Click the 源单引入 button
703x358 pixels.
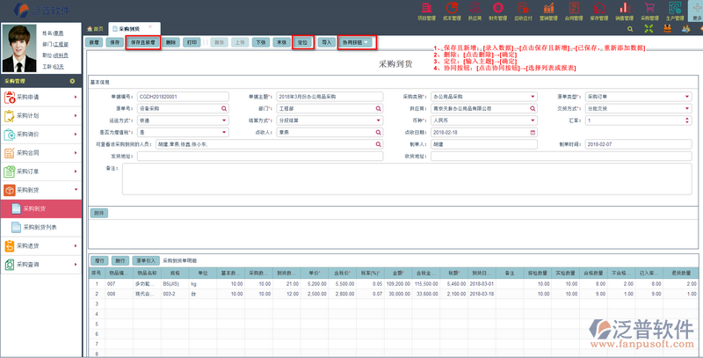[146, 261]
